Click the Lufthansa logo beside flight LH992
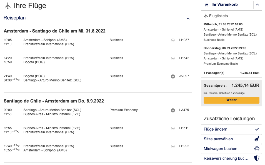 [x=173, y=146]
